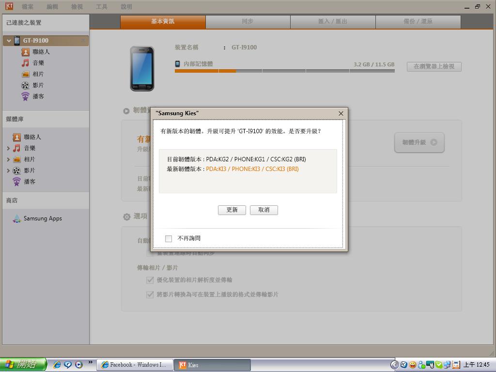Click the green shield tray icon
The height and width of the screenshot is (372, 496).
pos(439,365)
